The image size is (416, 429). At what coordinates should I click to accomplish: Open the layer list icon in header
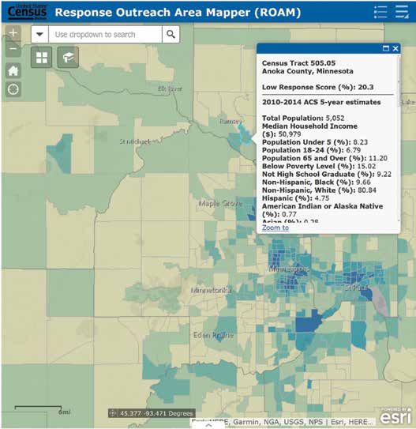(402, 13)
